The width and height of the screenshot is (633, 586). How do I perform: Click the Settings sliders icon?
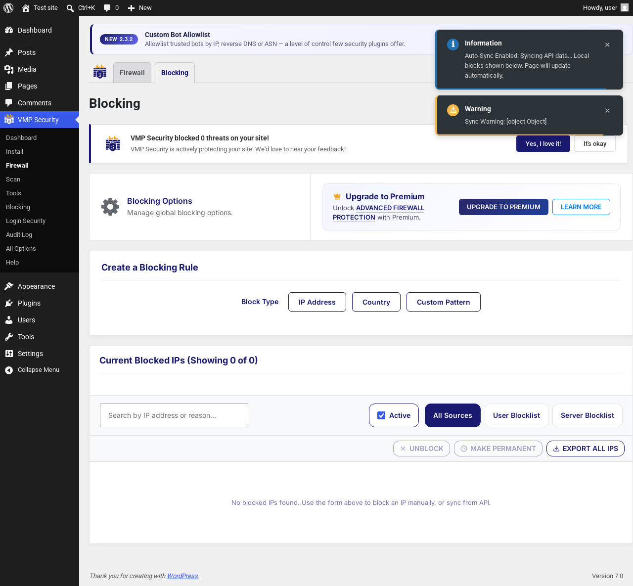9,354
